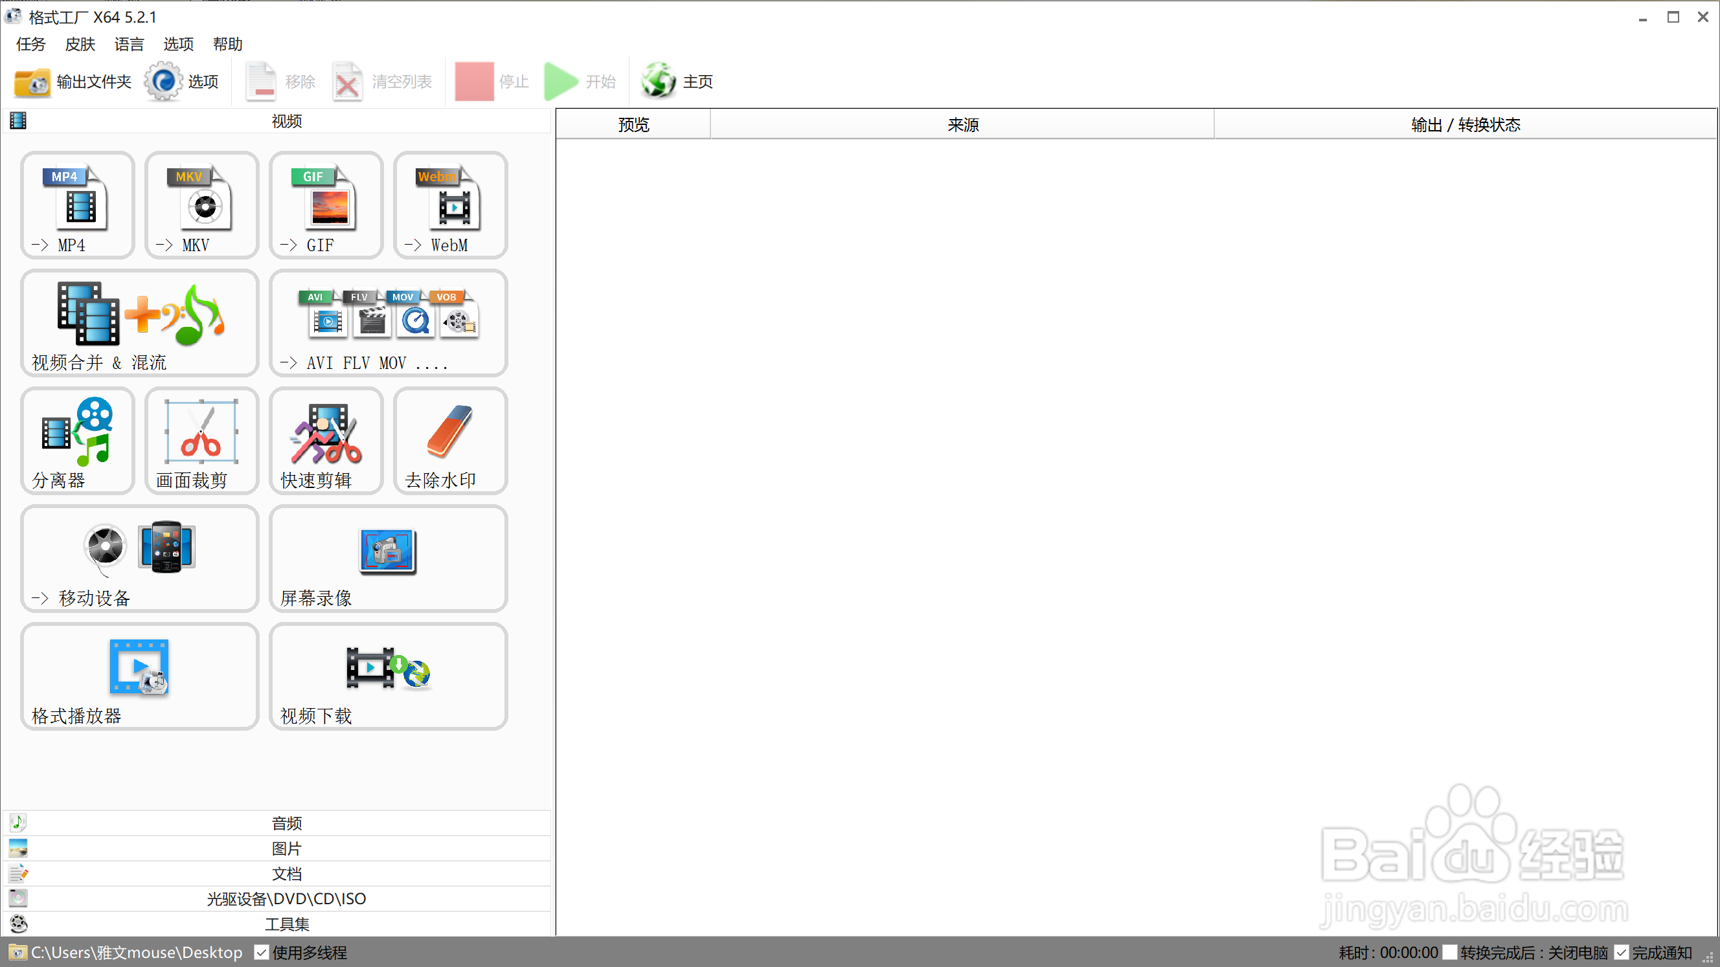The width and height of the screenshot is (1720, 967).
Task: Open the Task (任务) menu
Action: pos(30,44)
